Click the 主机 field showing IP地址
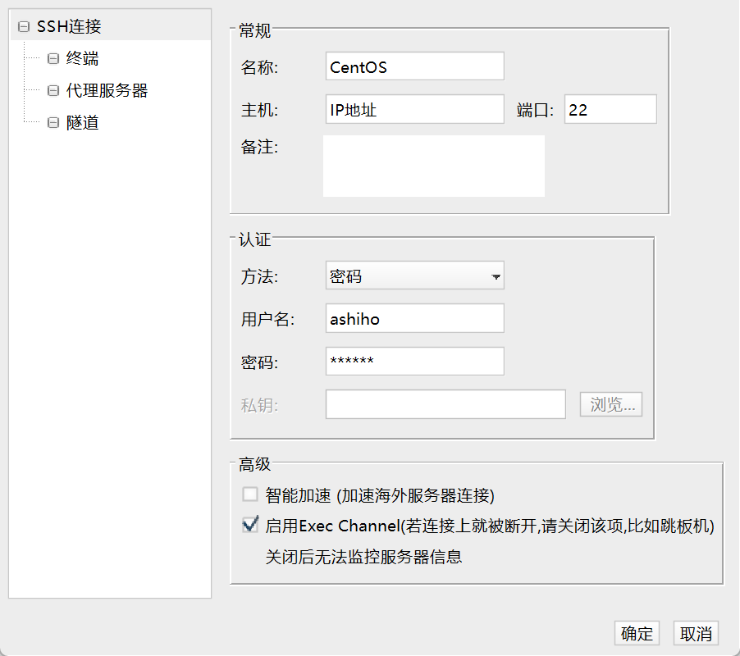The image size is (740, 656). (415, 109)
